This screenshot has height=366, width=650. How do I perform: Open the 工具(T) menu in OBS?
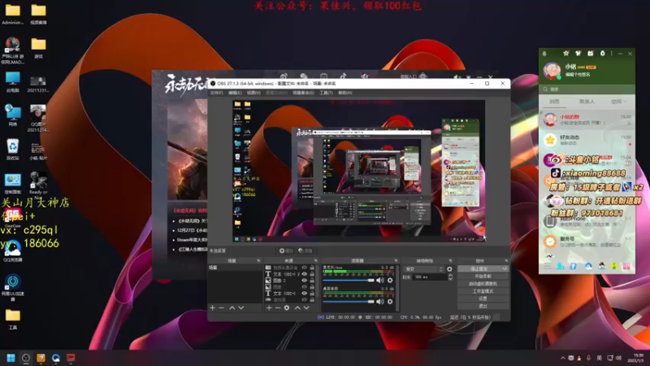(326, 93)
